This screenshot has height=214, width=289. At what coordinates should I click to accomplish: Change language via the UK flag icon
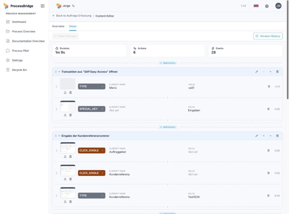coord(256,6)
